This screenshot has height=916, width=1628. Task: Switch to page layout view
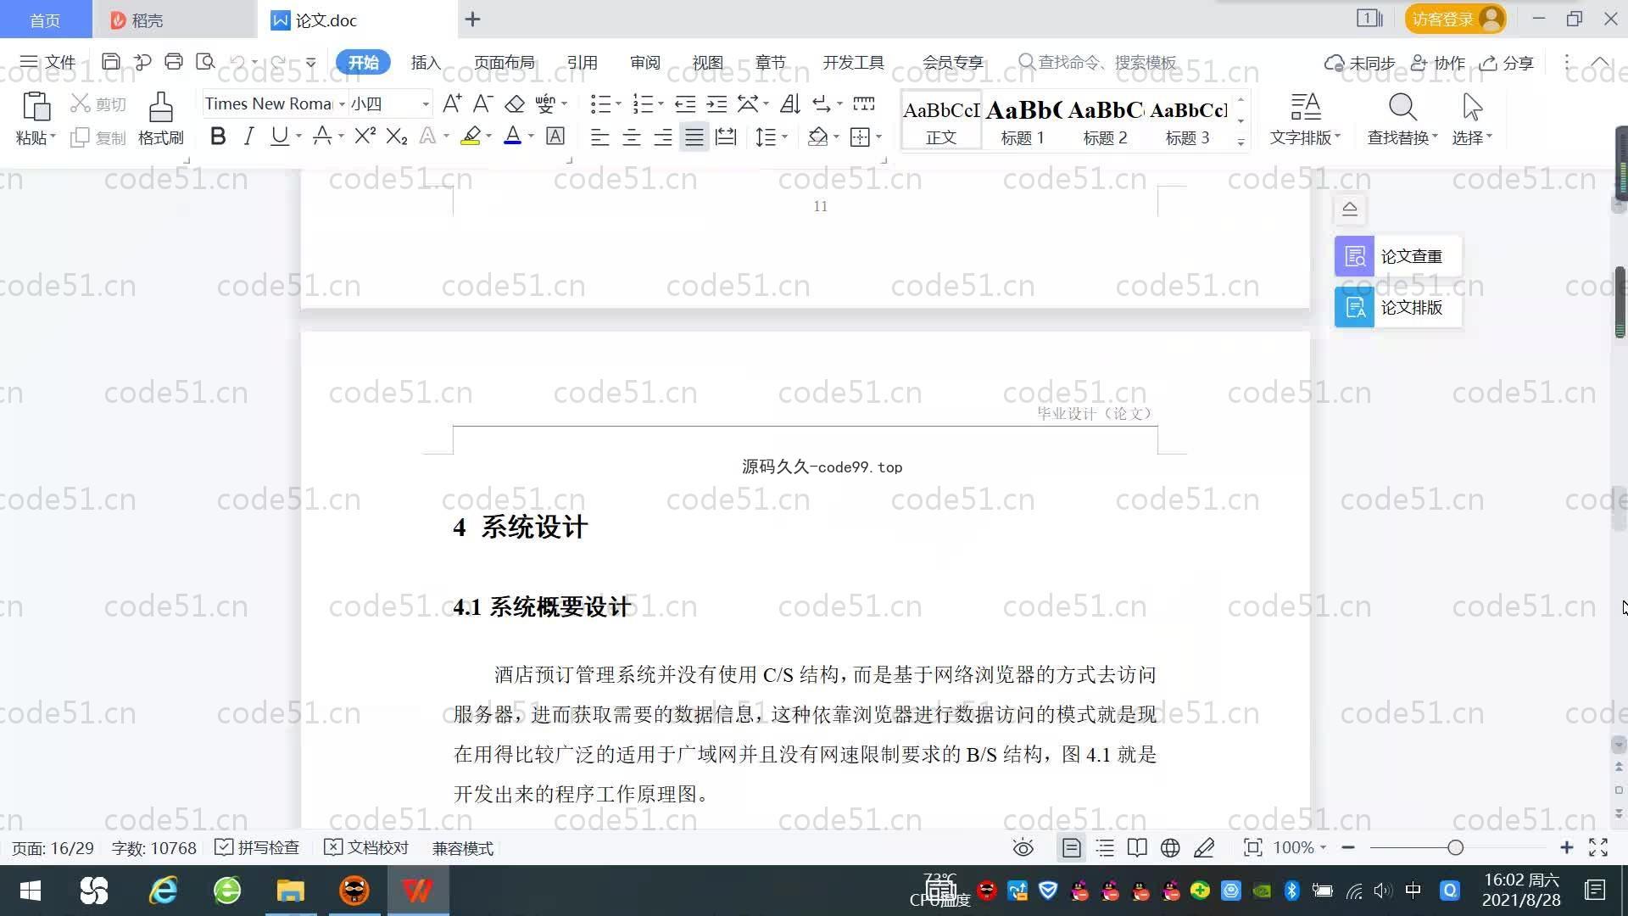pos(1071,847)
